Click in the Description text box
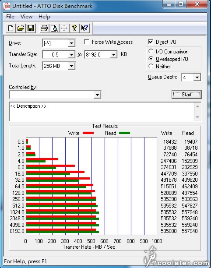Screen dimensions: 211x268 point(102,112)
